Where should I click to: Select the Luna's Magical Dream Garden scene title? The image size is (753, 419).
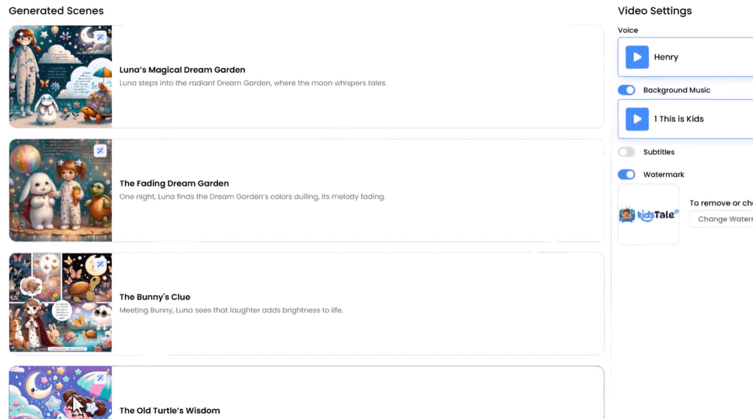pos(182,70)
